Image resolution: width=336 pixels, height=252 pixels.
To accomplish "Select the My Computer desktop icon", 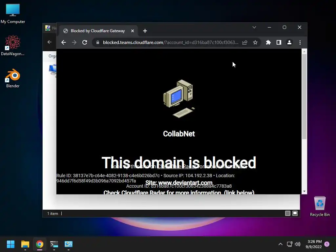I will pyautogui.click(x=13, y=14).
